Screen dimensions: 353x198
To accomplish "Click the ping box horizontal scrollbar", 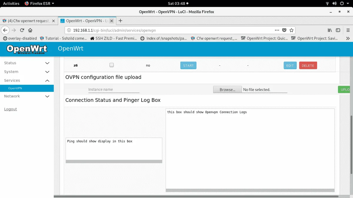I will coord(114,162).
